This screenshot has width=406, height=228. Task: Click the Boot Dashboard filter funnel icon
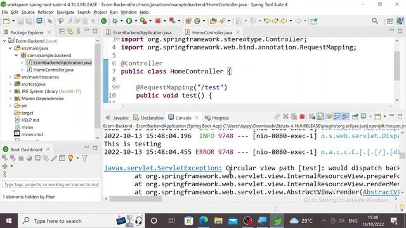tap(84, 158)
